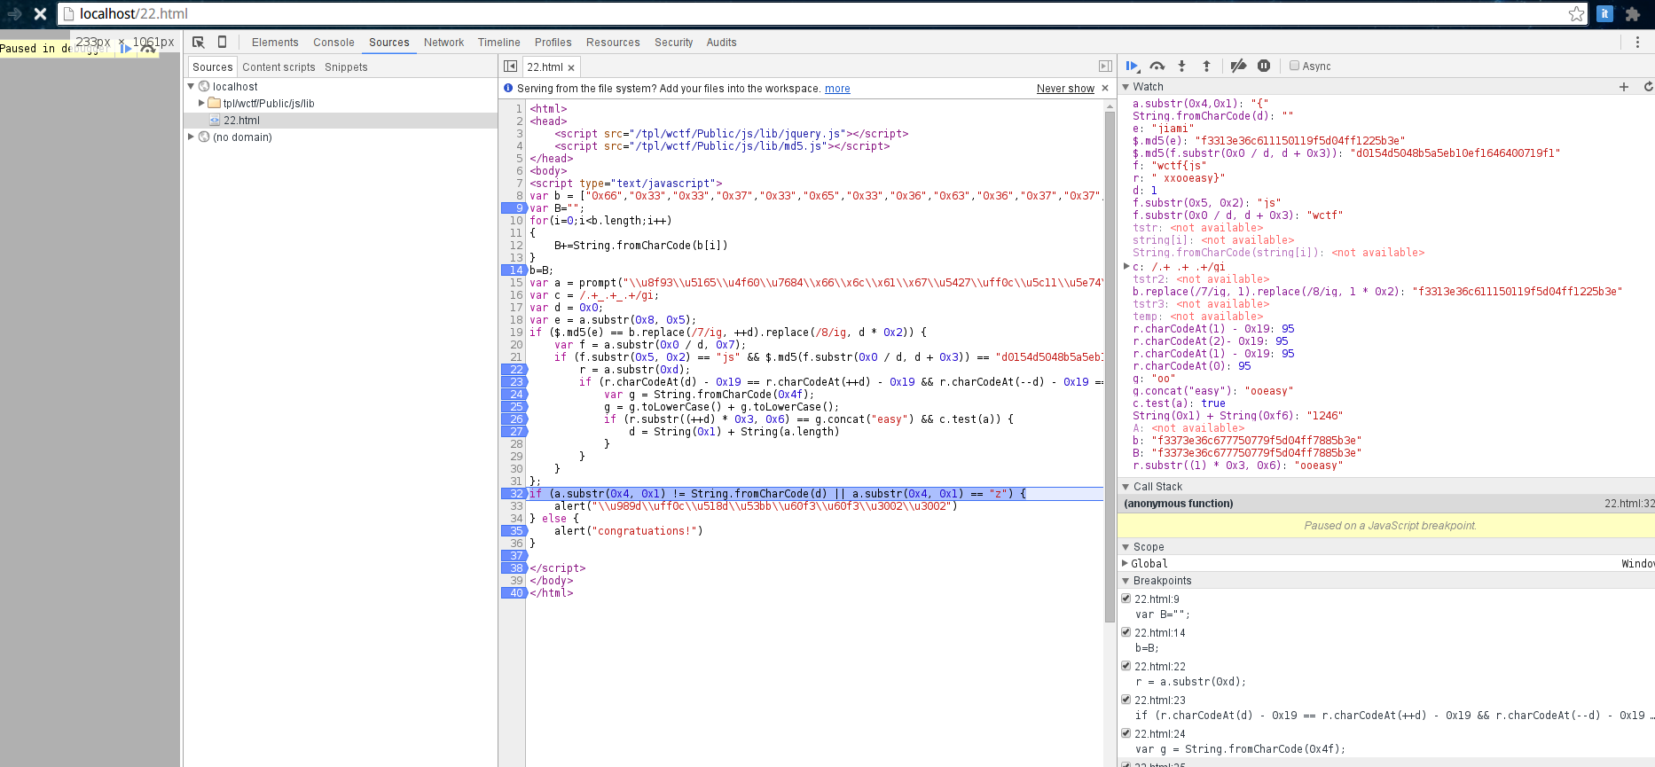This screenshot has height=767, width=1655.
Task: Close the 22.html editor tab
Action: tap(571, 67)
